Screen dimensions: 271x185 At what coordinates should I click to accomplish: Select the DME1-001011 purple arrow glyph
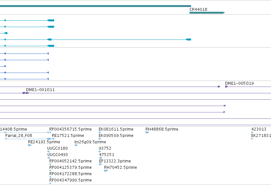click(26, 93)
